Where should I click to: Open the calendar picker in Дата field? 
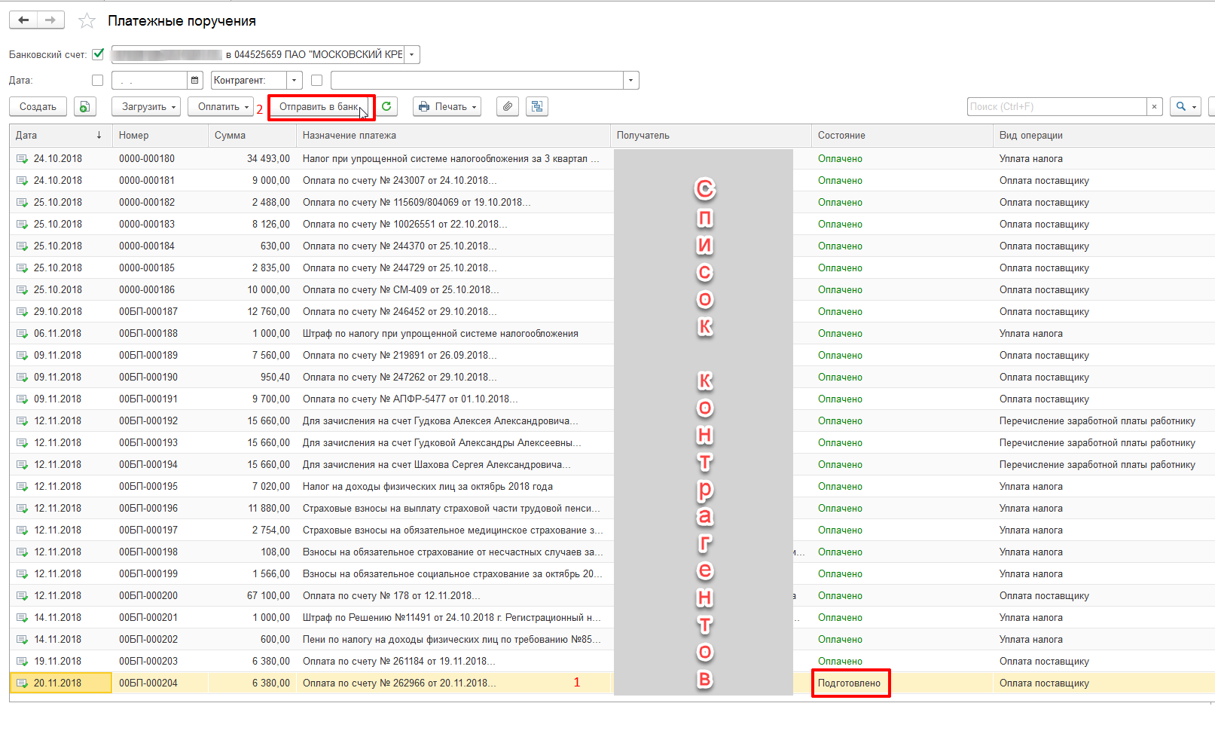click(x=195, y=81)
